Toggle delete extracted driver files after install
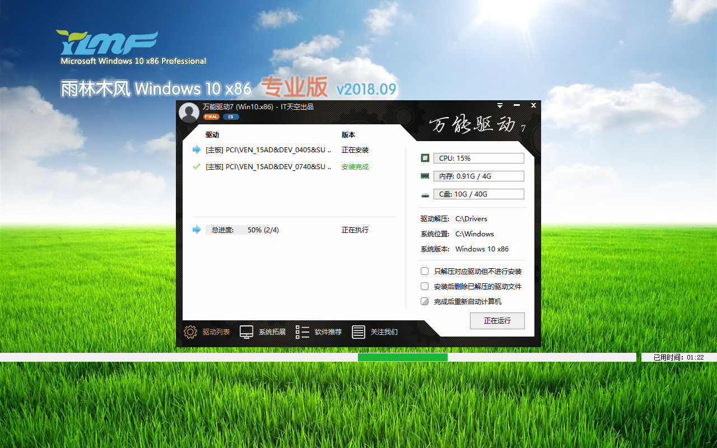Image resolution: width=717 pixels, height=448 pixels. (x=425, y=286)
